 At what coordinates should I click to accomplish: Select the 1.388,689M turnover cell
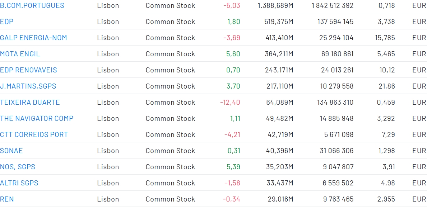(x=275, y=6)
